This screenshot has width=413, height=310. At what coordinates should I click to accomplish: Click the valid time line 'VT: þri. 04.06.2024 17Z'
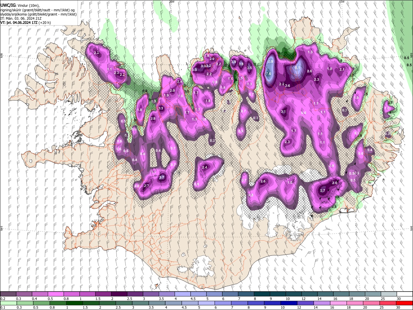[19, 23]
